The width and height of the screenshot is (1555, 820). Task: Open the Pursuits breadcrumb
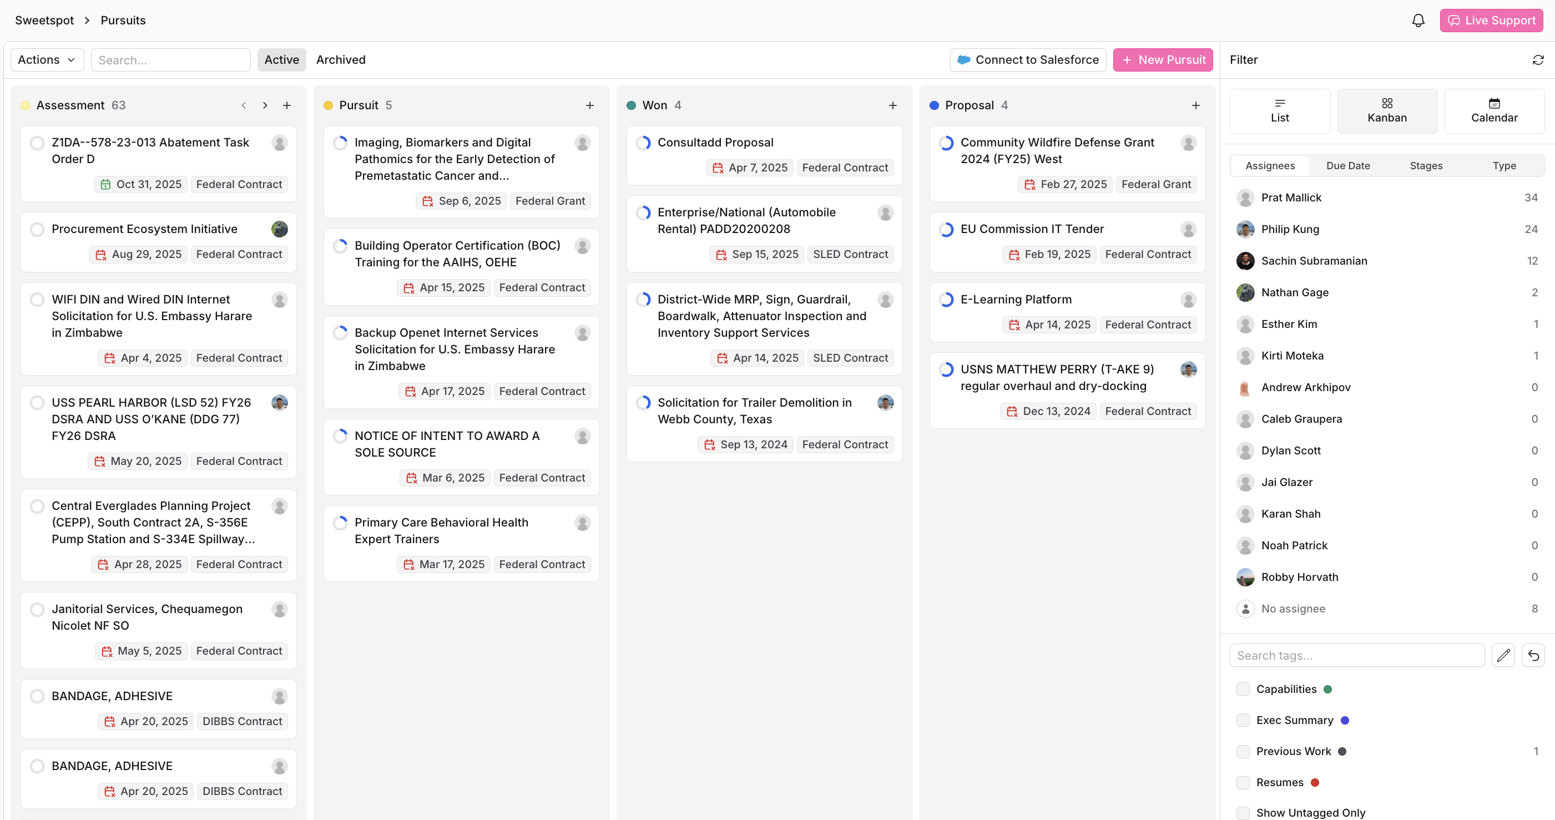click(123, 21)
